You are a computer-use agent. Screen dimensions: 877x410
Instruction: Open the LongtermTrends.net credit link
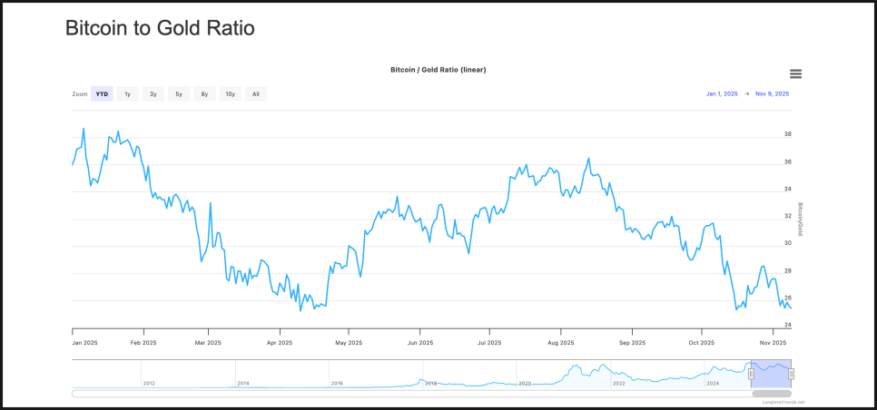(x=783, y=402)
